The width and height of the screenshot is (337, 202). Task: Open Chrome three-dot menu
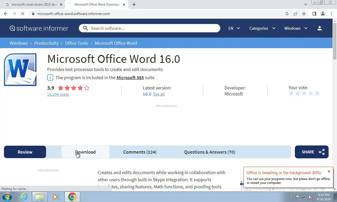(331, 14)
